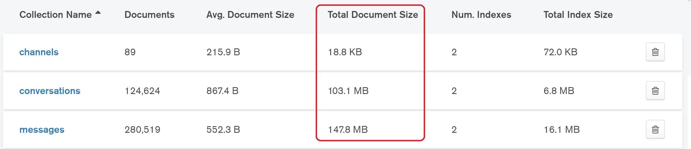Image resolution: width=691 pixels, height=149 pixels.
Task: Click the 215.9 B average size value
Action: pos(223,52)
